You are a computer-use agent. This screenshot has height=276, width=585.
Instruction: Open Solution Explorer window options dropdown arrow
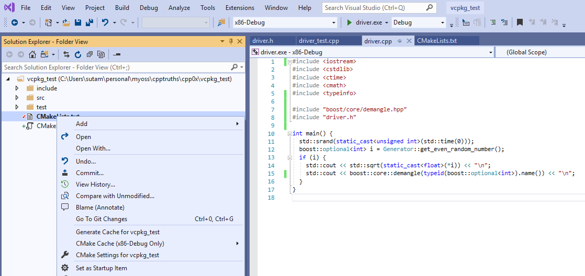[x=222, y=42]
